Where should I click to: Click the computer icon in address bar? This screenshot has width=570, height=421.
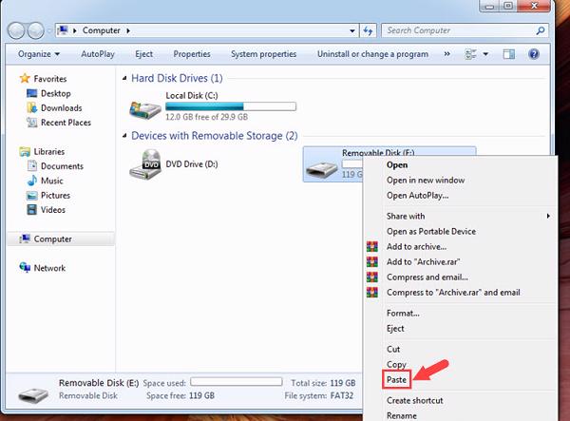(x=63, y=30)
